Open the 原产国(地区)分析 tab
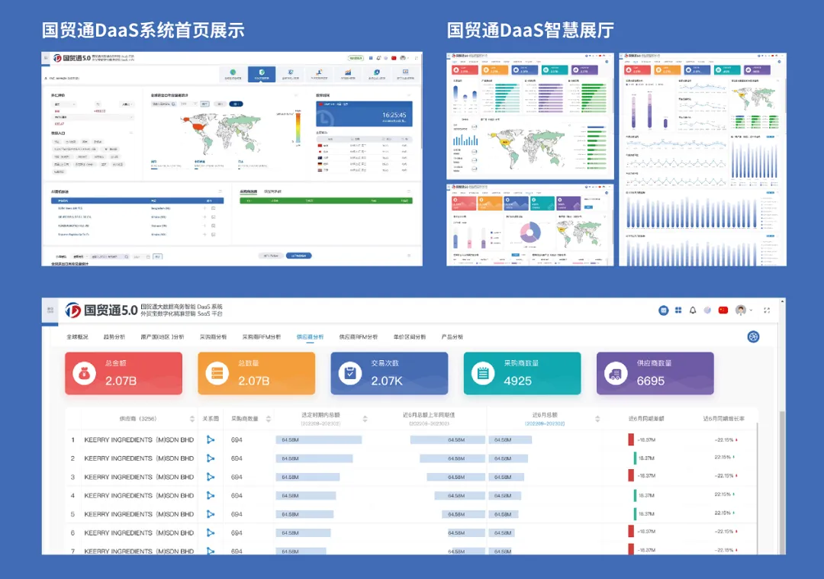Viewport: 824px width, 579px height. point(163,336)
